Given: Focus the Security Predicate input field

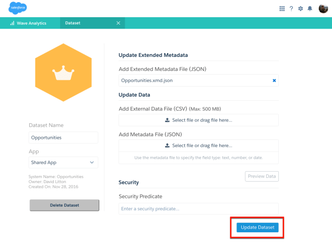Looking at the screenshot, I should [198, 209].
